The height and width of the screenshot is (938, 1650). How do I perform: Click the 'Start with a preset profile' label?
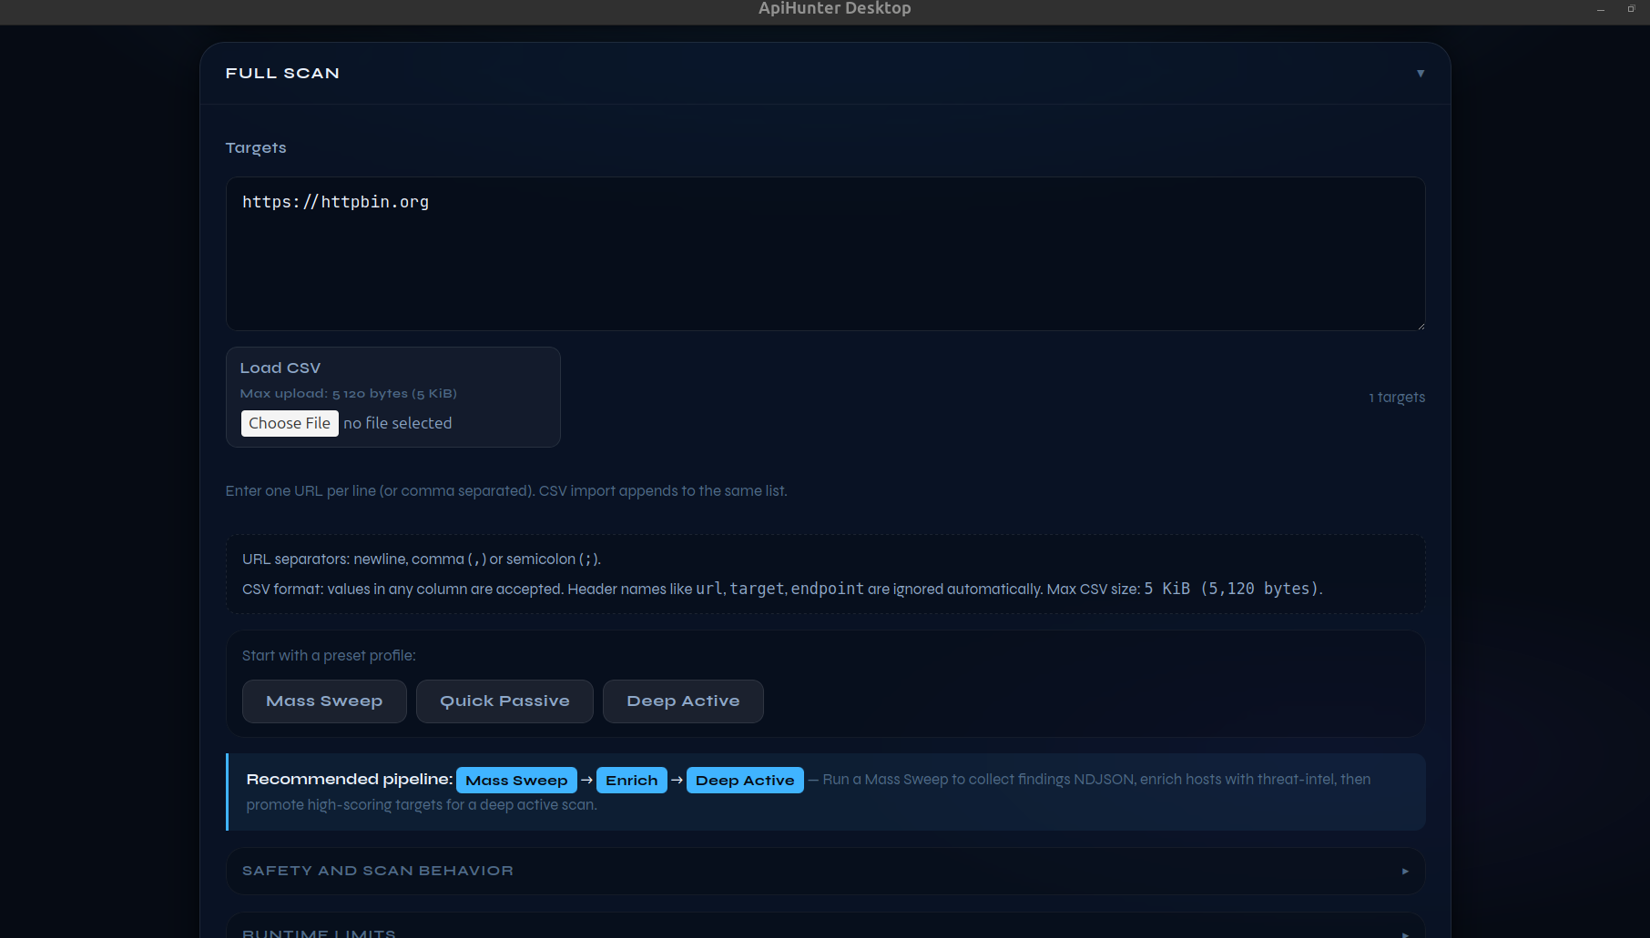(329, 656)
